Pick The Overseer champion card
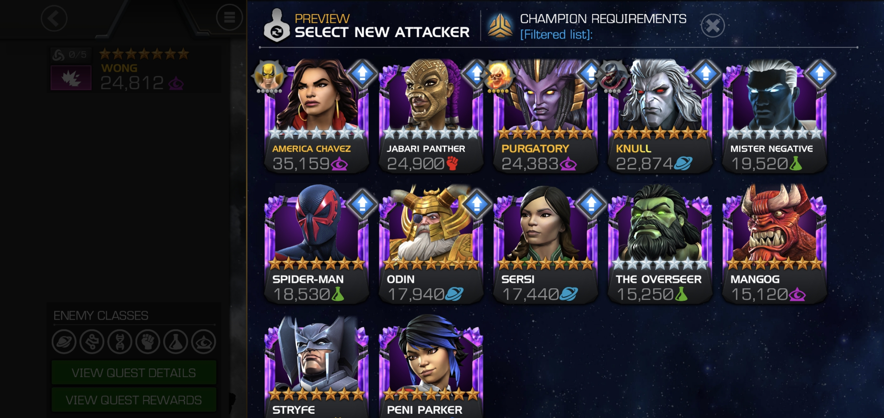Viewport: 884px width, 418px height. [x=660, y=245]
